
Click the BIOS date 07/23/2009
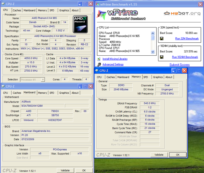click(x=55, y=139)
